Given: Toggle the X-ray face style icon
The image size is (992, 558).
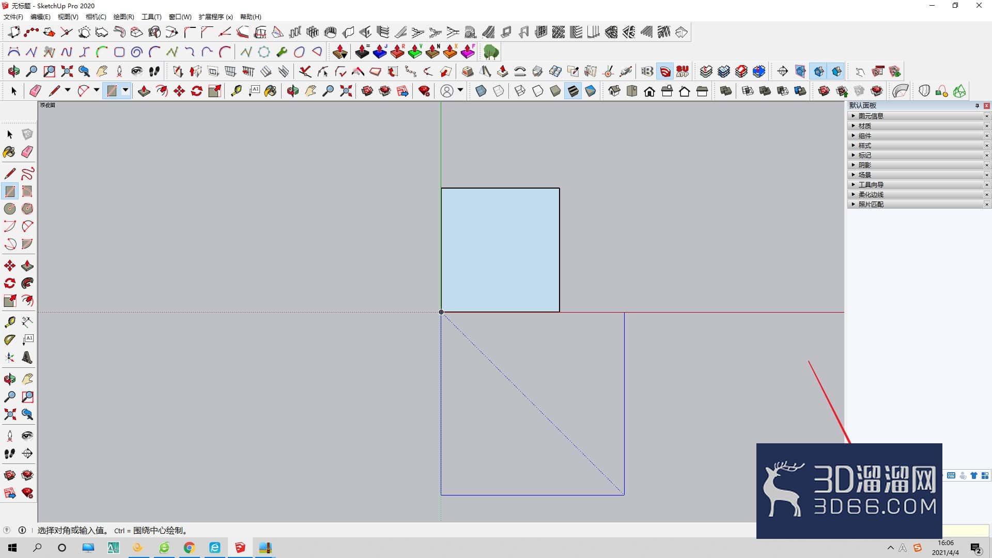Looking at the screenshot, I should (x=481, y=91).
